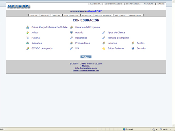
Task: Click the vertical scrollbar down arrow
Action: click(x=174, y=126)
